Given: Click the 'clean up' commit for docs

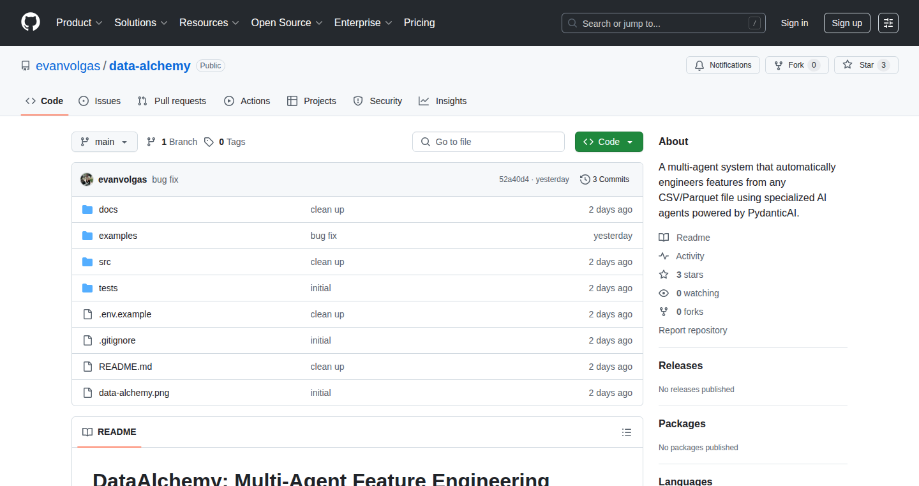Looking at the screenshot, I should point(327,209).
